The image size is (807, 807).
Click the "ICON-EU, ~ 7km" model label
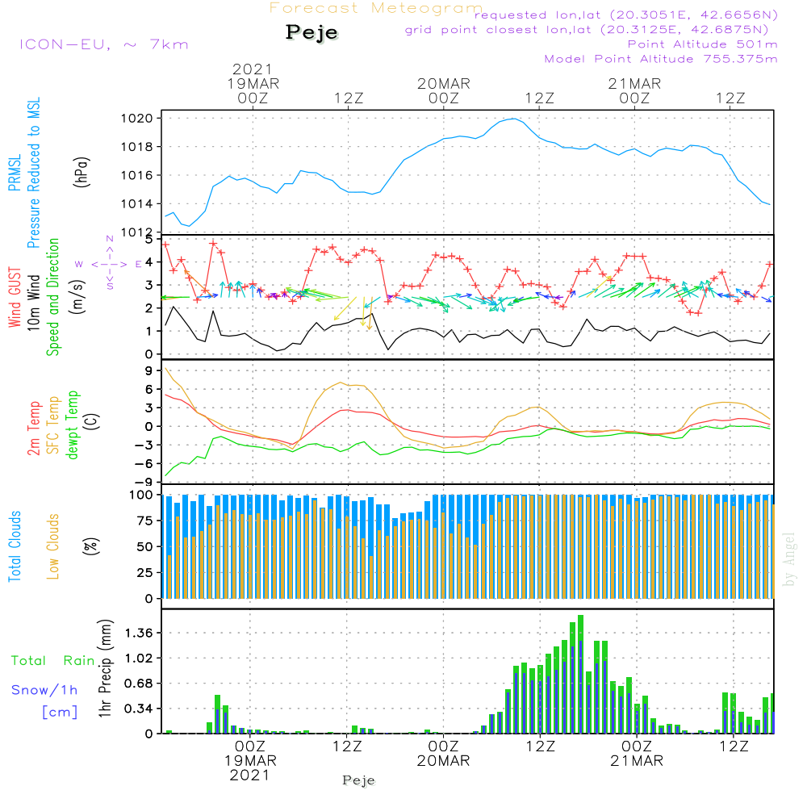(104, 44)
